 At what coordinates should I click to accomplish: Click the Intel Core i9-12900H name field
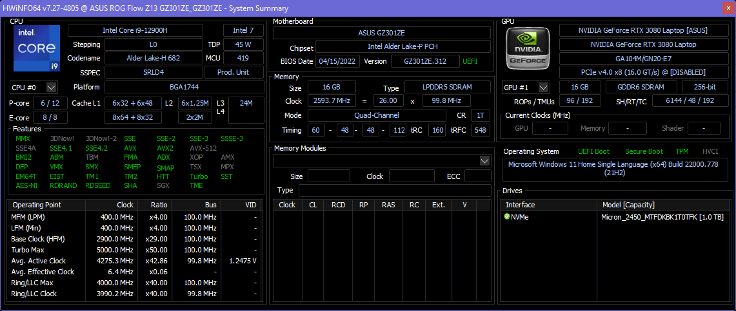pyautogui.click(x=135, y=30)
